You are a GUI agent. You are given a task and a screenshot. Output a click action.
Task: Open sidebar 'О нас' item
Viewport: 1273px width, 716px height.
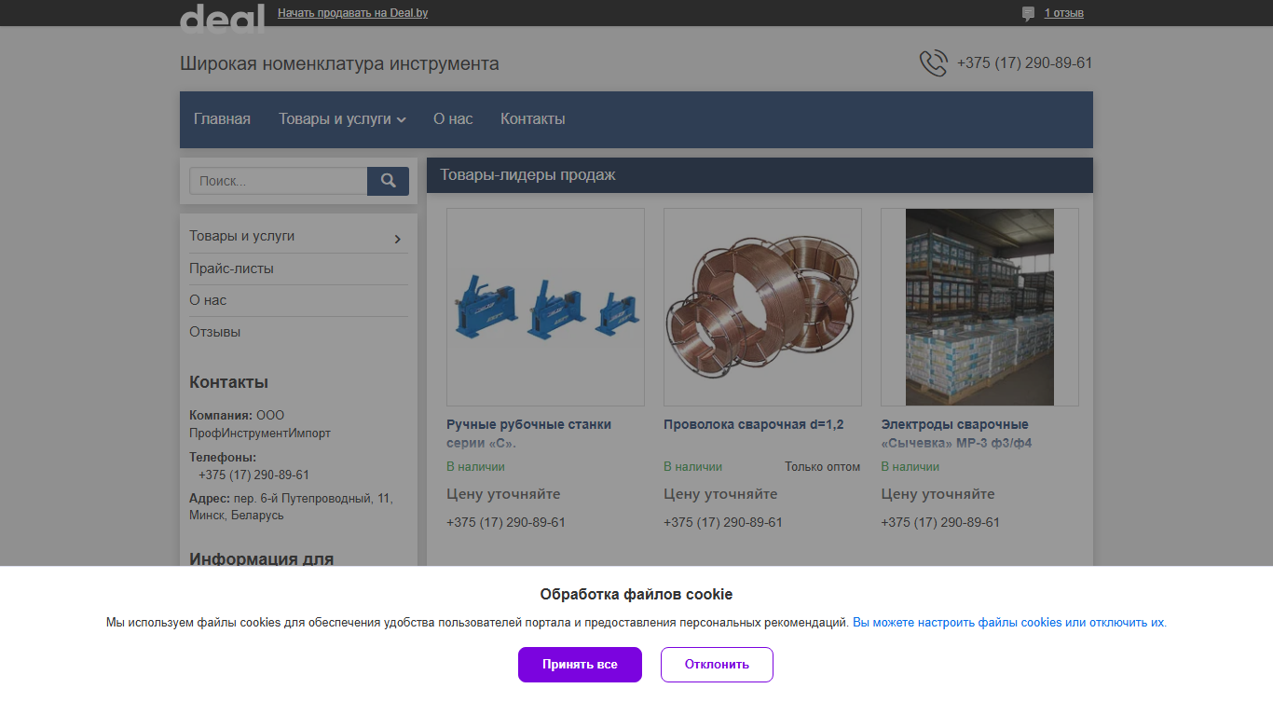208,300
